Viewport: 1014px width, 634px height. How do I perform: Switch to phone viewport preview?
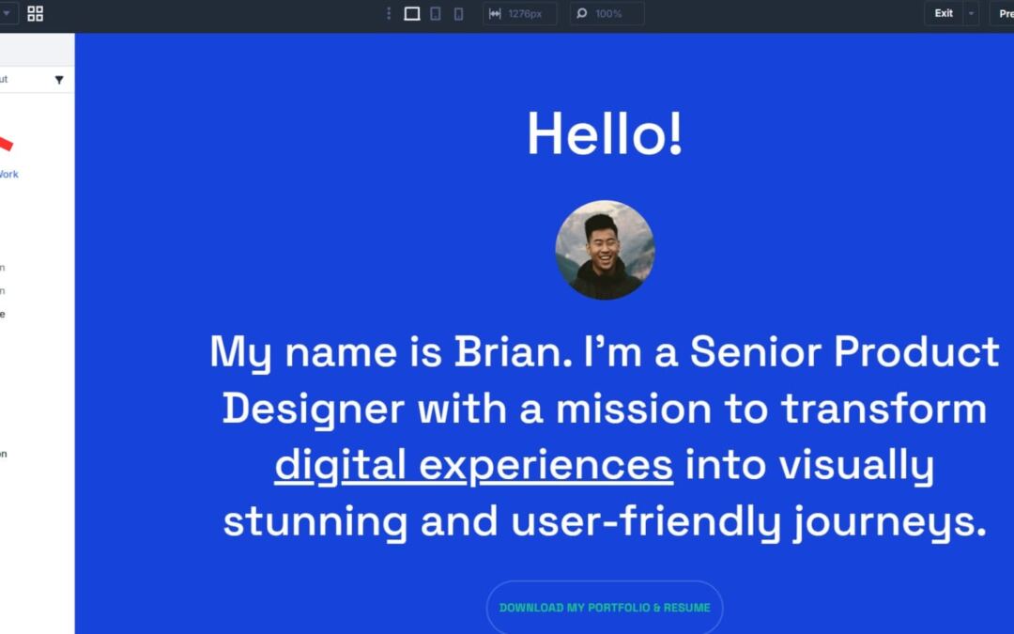(458, 14)
